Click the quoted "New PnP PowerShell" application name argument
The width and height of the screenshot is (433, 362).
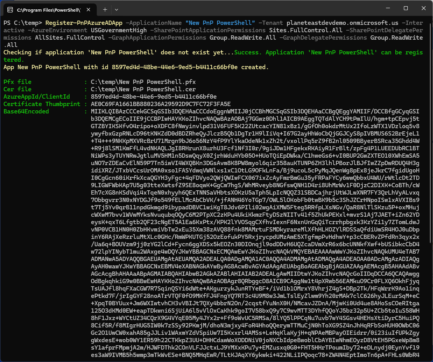(x=220, y=23)
